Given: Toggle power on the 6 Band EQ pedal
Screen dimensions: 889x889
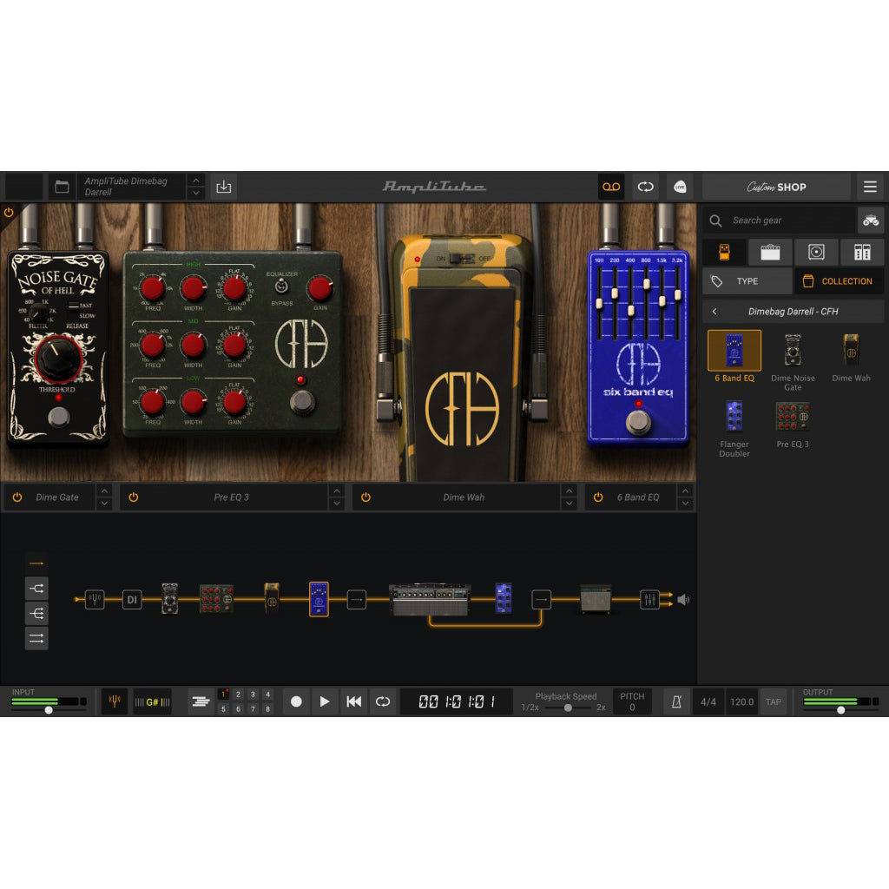Looking at the screenshot, I should point(597,497).
